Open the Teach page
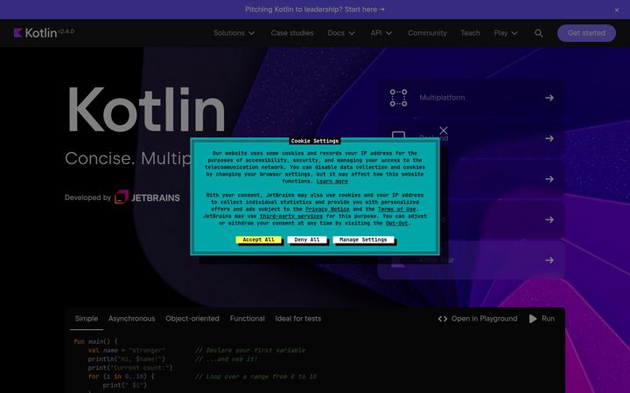The image size is (630, 393). point(470,33)
